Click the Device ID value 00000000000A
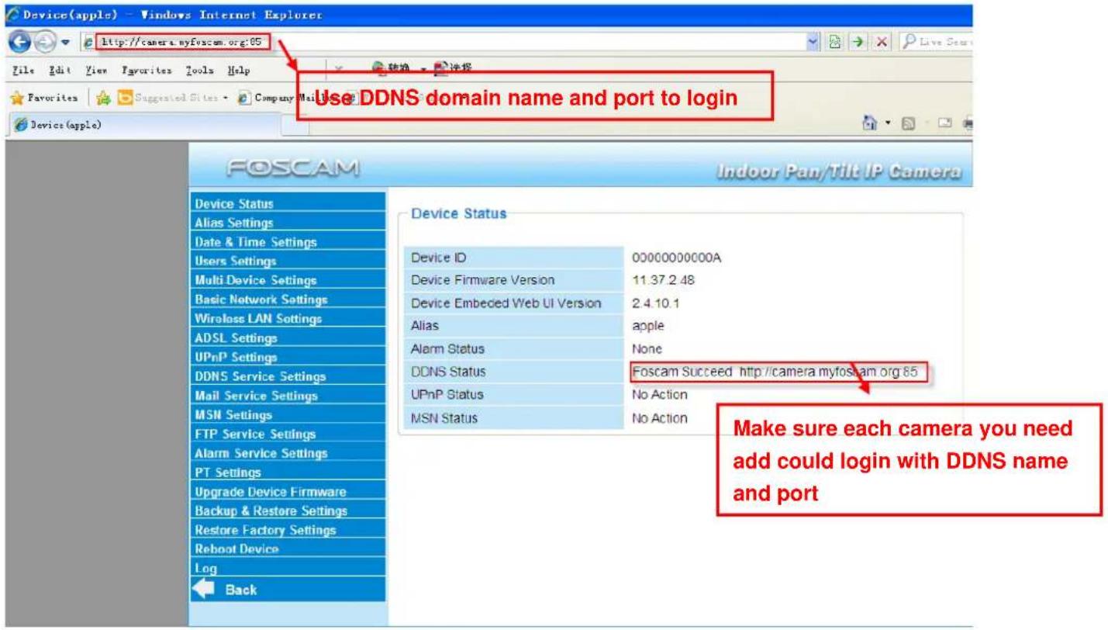This screenshot has height=630, width=1108. [x=676, y=258]
